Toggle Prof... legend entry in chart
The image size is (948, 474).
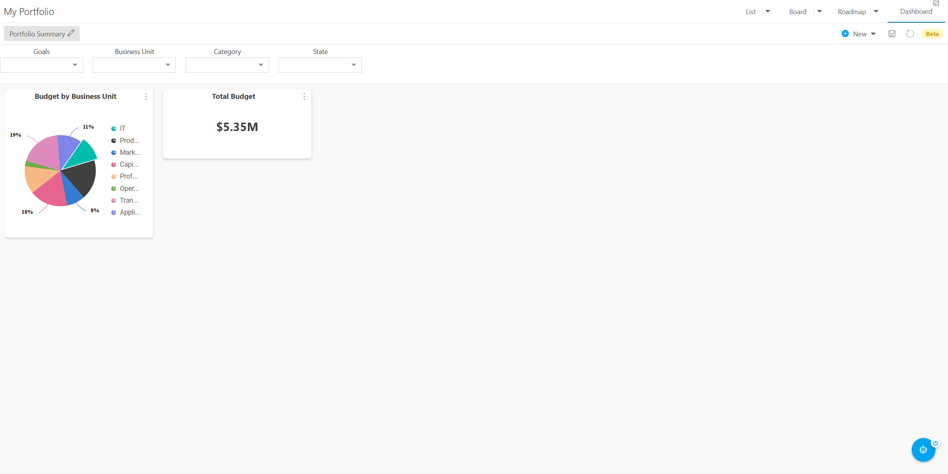click(x=125, y=176)
